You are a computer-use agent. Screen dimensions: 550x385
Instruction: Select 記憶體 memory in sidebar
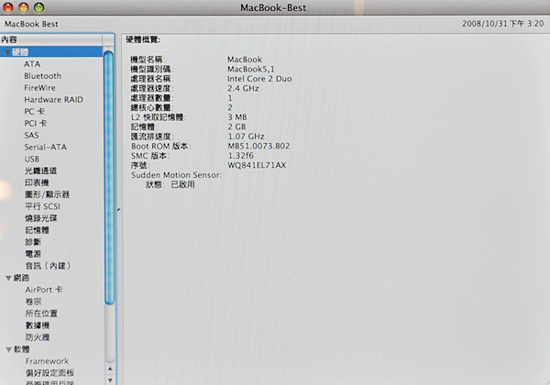38,230
